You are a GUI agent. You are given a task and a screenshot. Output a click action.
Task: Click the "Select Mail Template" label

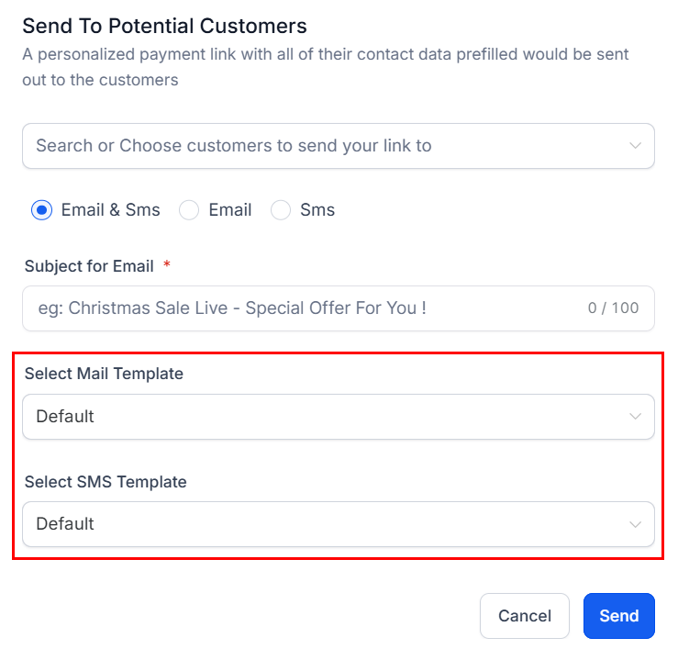click(104, 374)
